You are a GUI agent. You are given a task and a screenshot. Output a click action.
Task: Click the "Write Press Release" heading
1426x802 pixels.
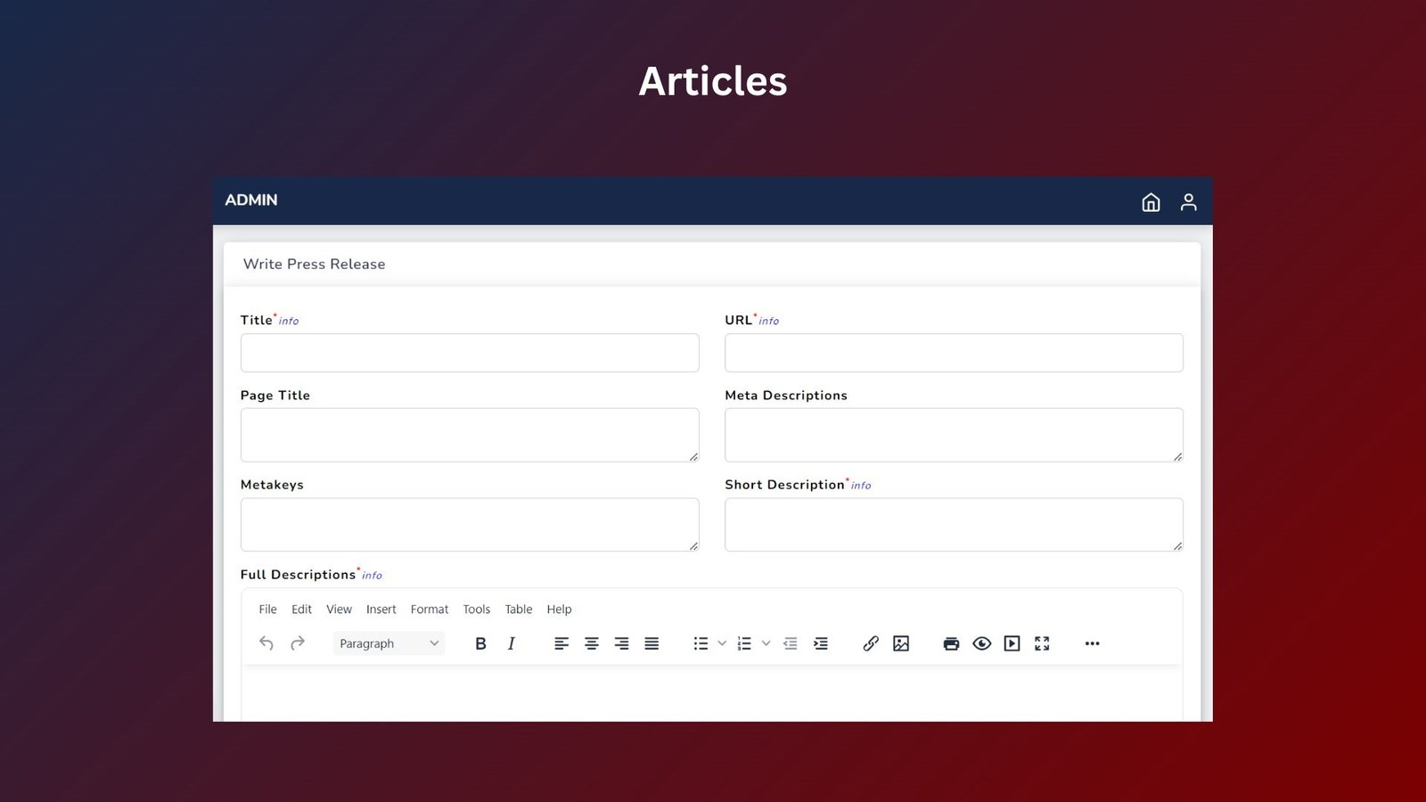pyautogui.click(x=315, y=265)
